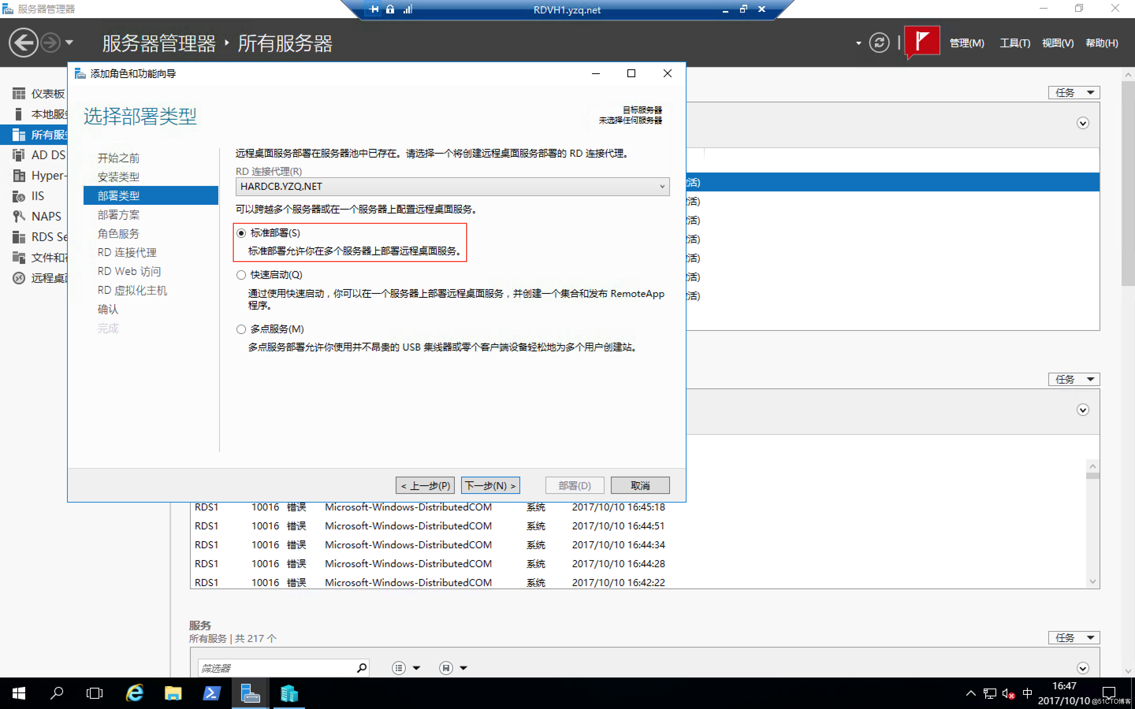Open the 视图(V) menu
Image resolution: width=1135 pixels, height=709 pixels.
coord(1058,43)
